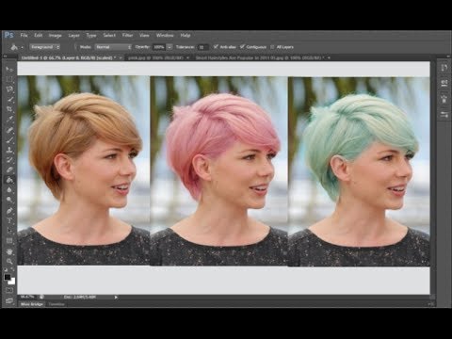This screenshot has width=452, height=339.
Task: Click the zoom percentage field in status bar
Action: [x=27, y=297]
